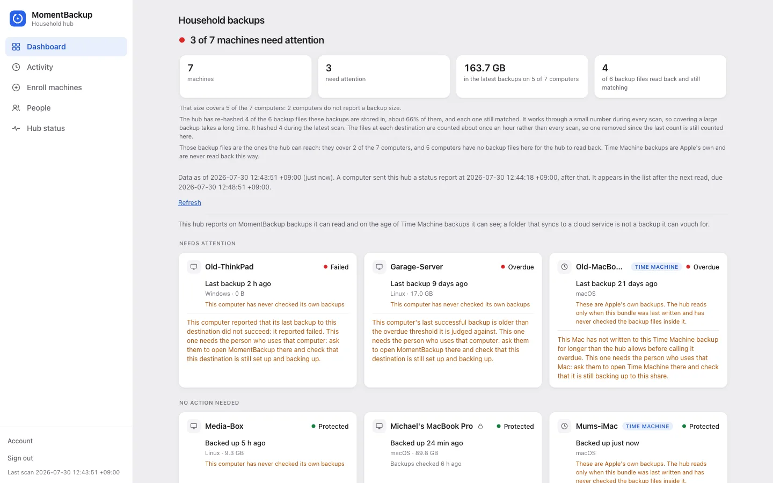
Task: Click the Old-MacBook Time Machine clock icon
Action: [x=564, y=267]
